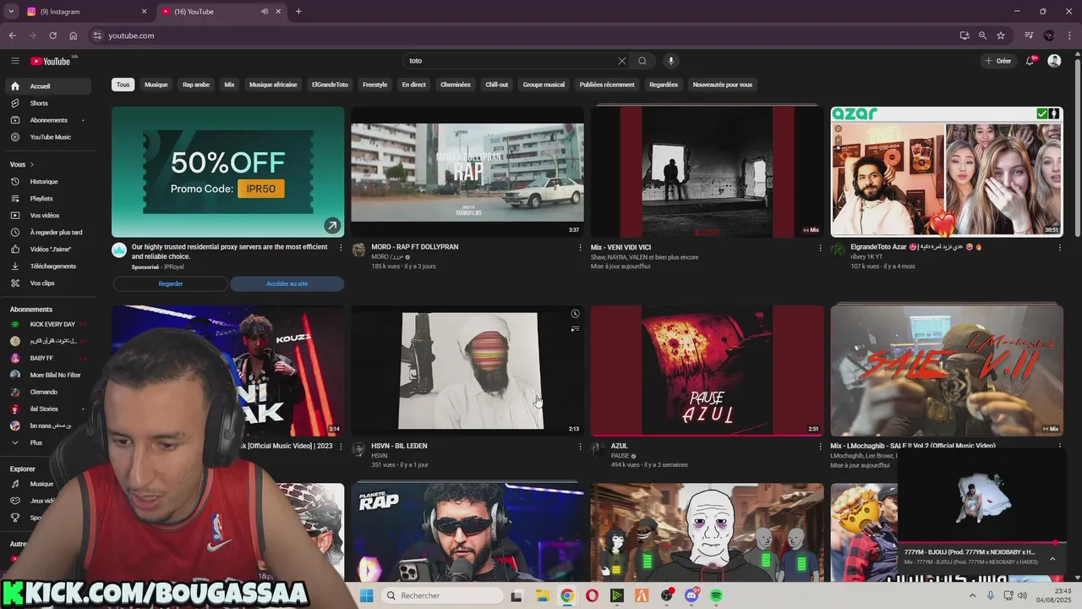Open more options for sponsored IPRoyal ad
Screen dimensions: 1082x609
(x=341, y=248)
